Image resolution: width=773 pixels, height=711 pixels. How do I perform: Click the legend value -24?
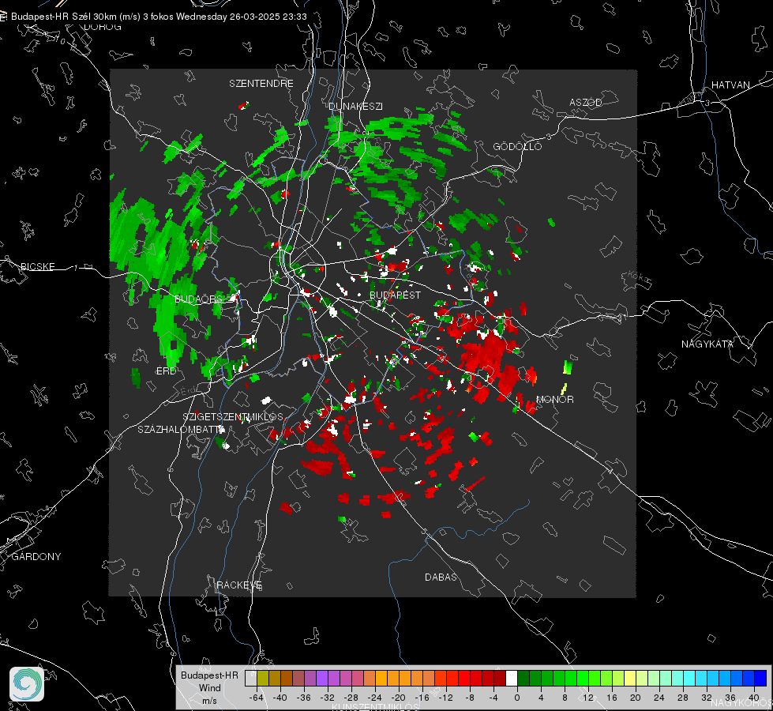click(x=375, y=698)
